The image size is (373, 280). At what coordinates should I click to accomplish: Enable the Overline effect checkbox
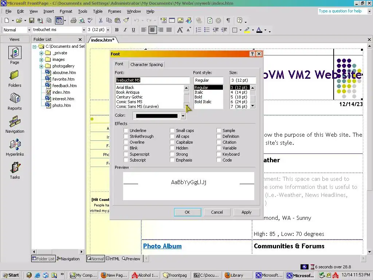[x=126, y=142]
